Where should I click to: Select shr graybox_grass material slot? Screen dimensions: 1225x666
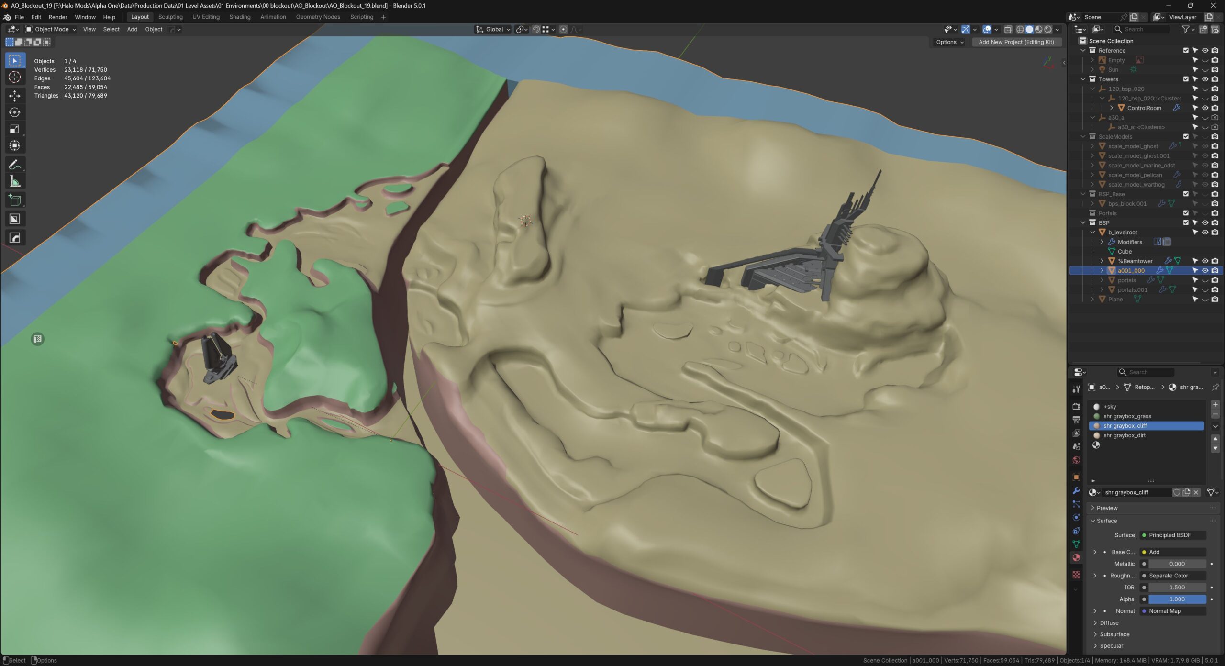coord(1127,416)
